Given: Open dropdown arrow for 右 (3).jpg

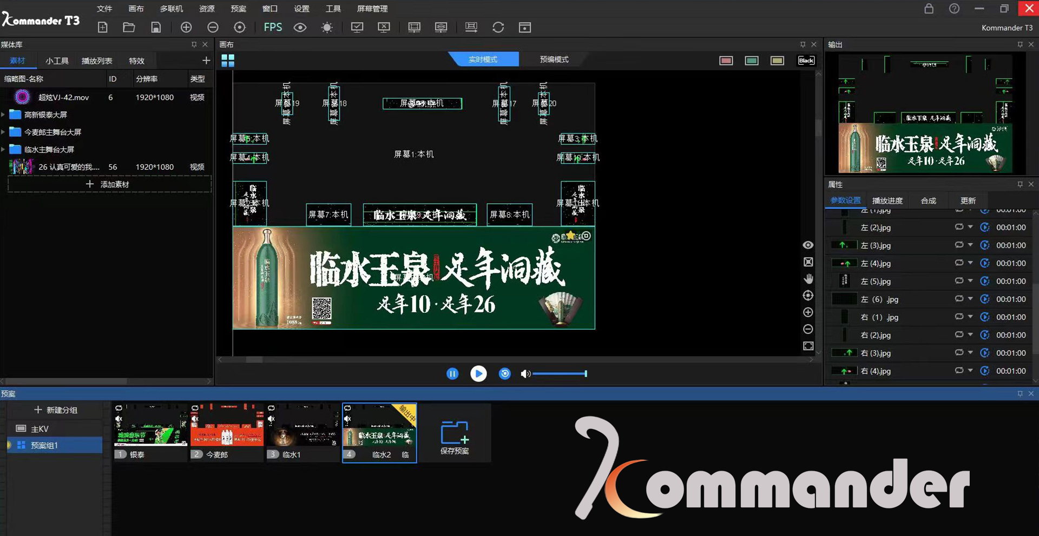Looking at the screenshot, I should tap(970, 352).
